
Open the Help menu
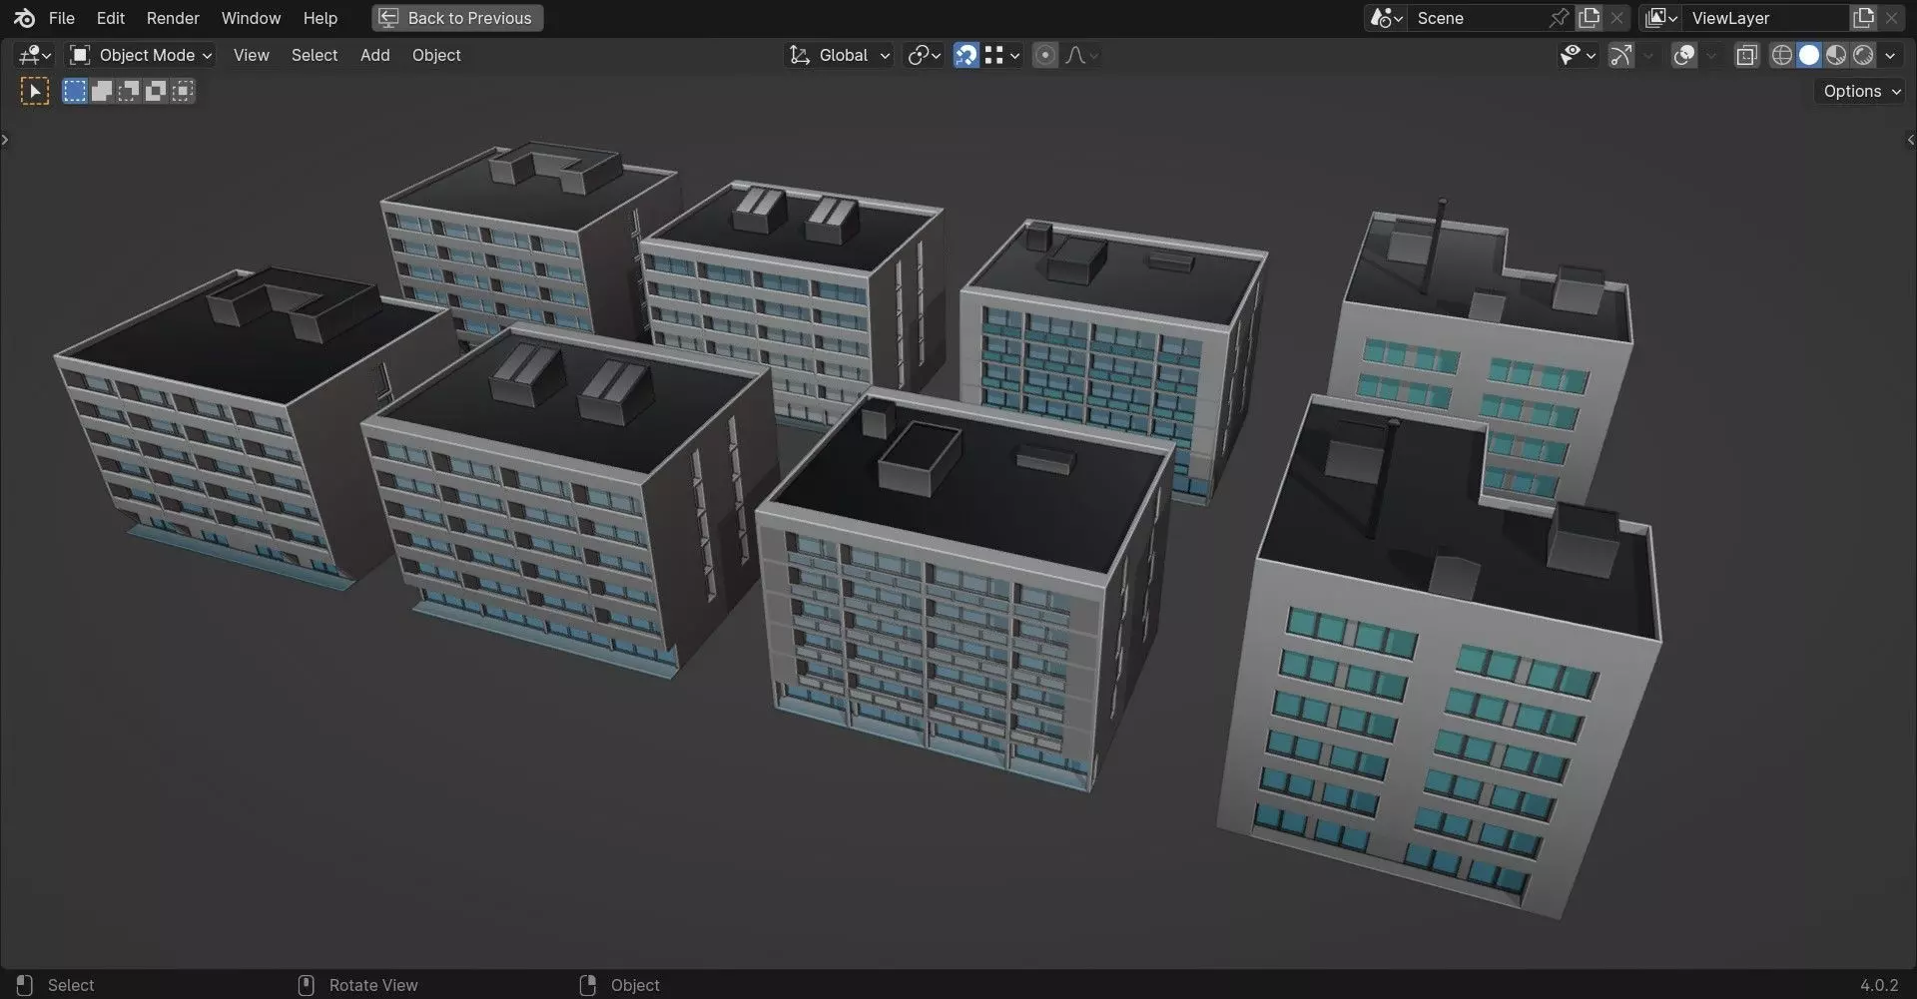tap(320, 18)
